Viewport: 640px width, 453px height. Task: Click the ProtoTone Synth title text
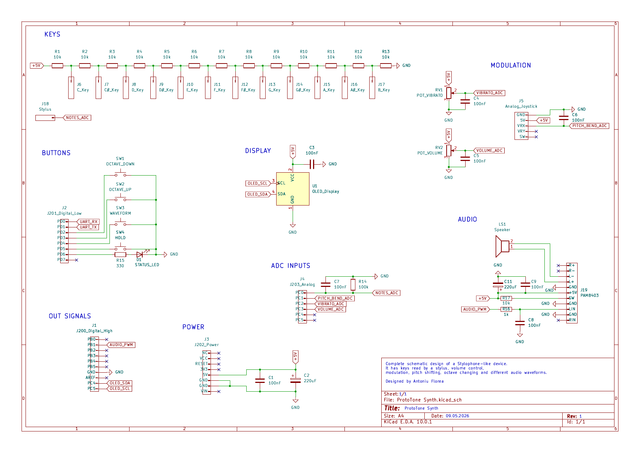(421, 408)
